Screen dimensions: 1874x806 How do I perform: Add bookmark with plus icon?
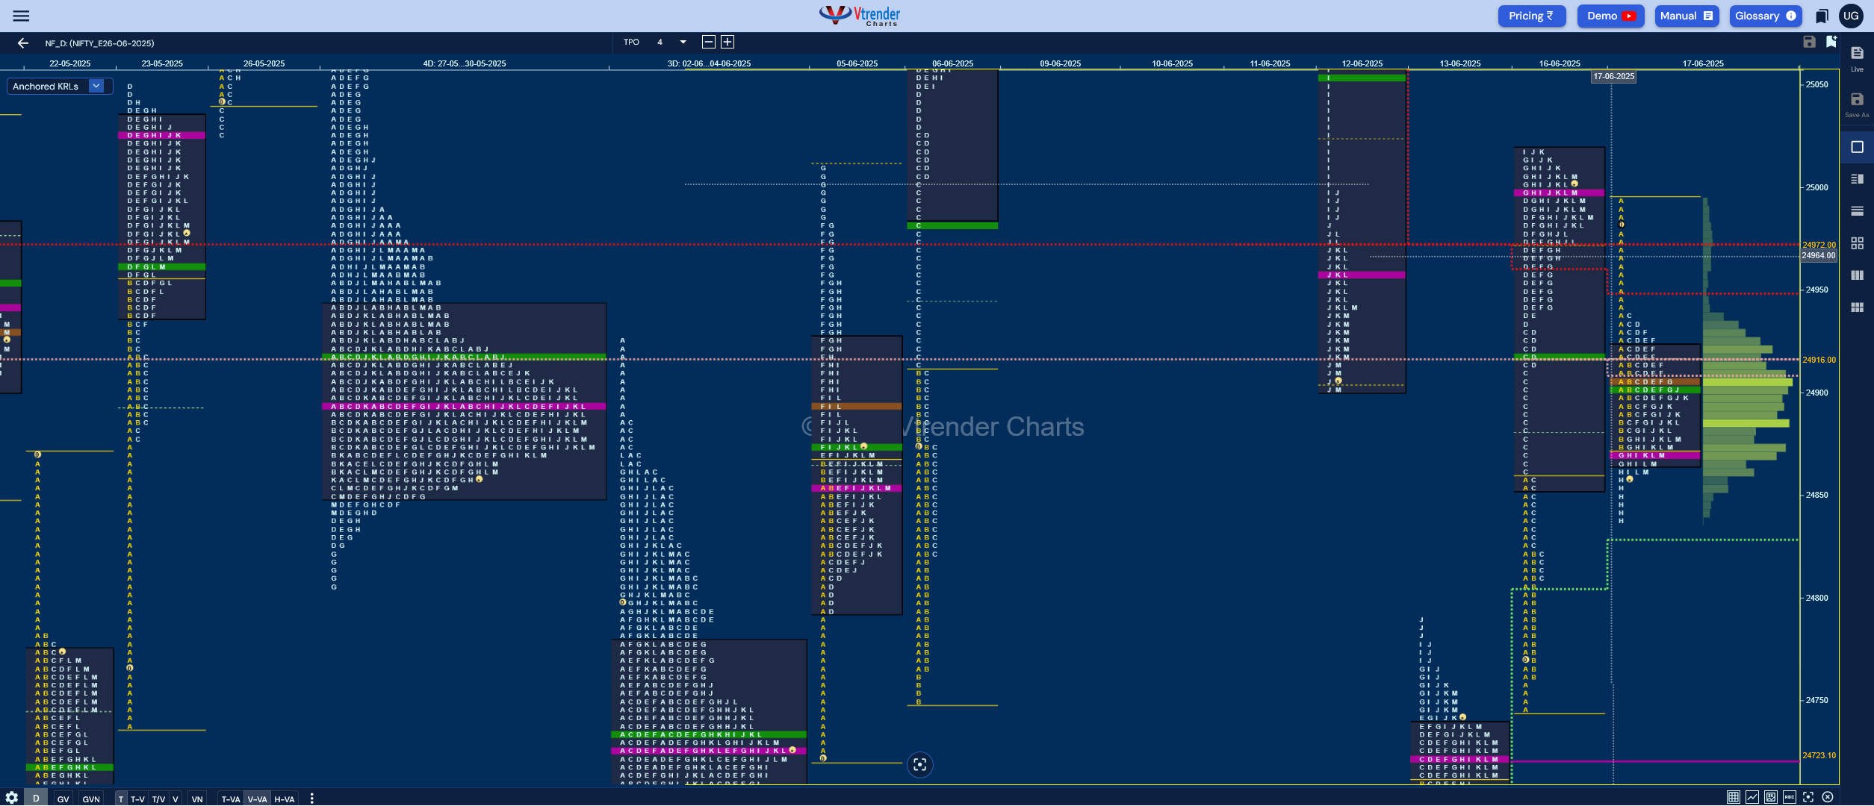(1831, 42)
